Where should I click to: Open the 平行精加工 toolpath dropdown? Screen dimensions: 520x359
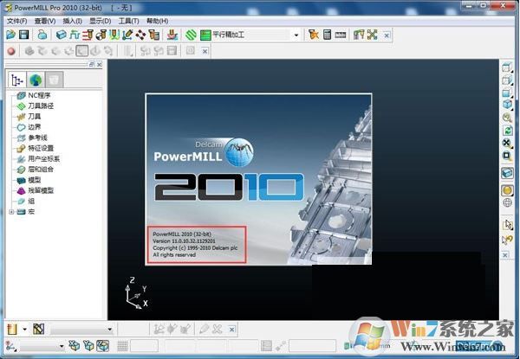(x=296, y=35)
